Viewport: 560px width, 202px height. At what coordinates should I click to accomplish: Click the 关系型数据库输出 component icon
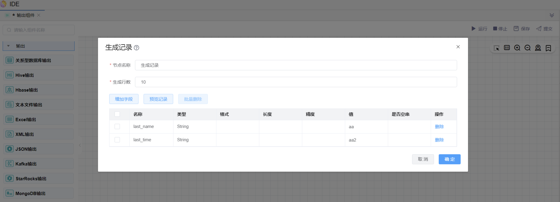tap(10, 60)
